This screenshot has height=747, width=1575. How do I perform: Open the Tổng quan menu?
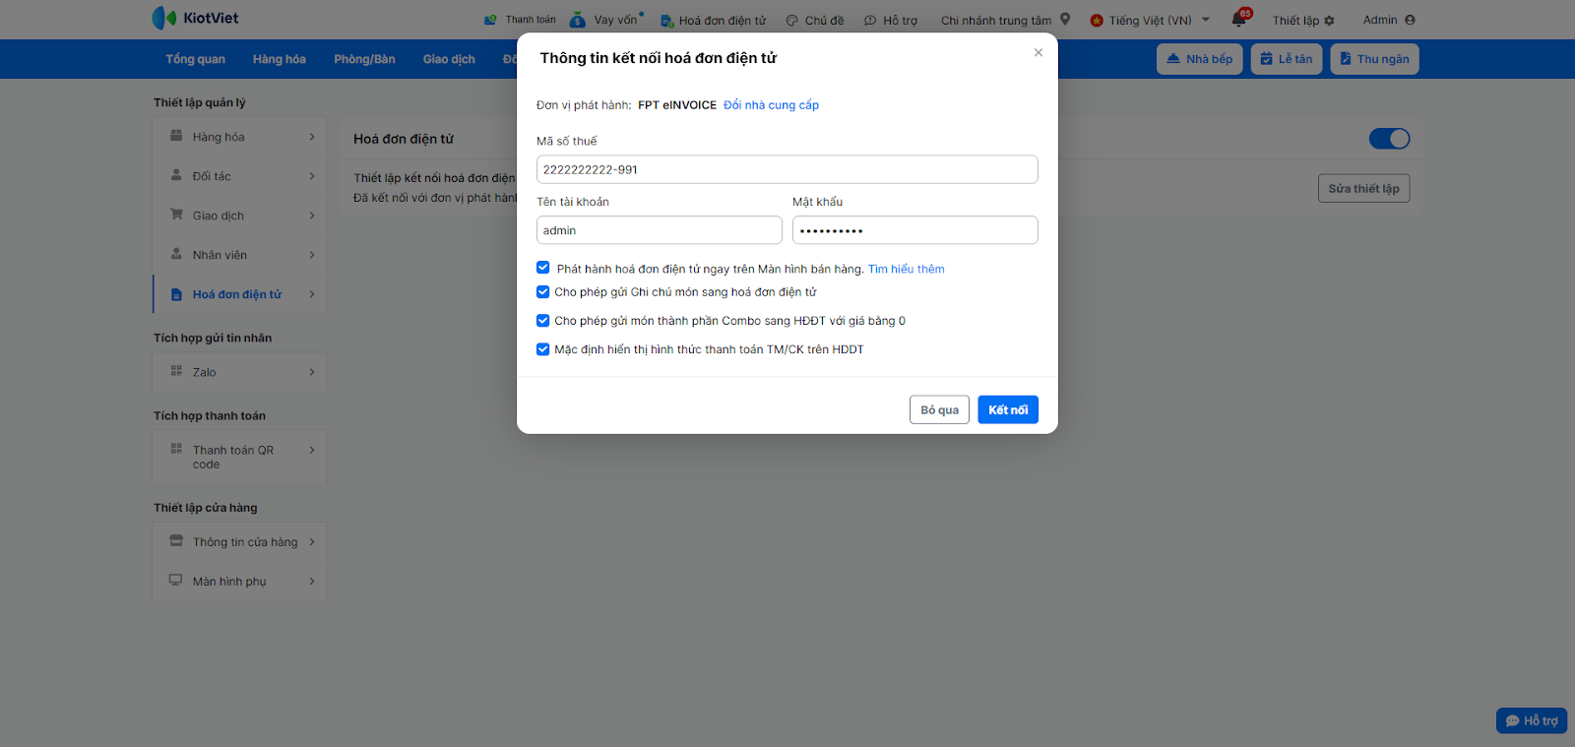click(195, 59)
